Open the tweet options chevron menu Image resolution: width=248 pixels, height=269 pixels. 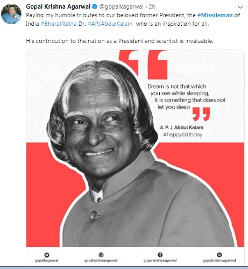click(240, 7)
